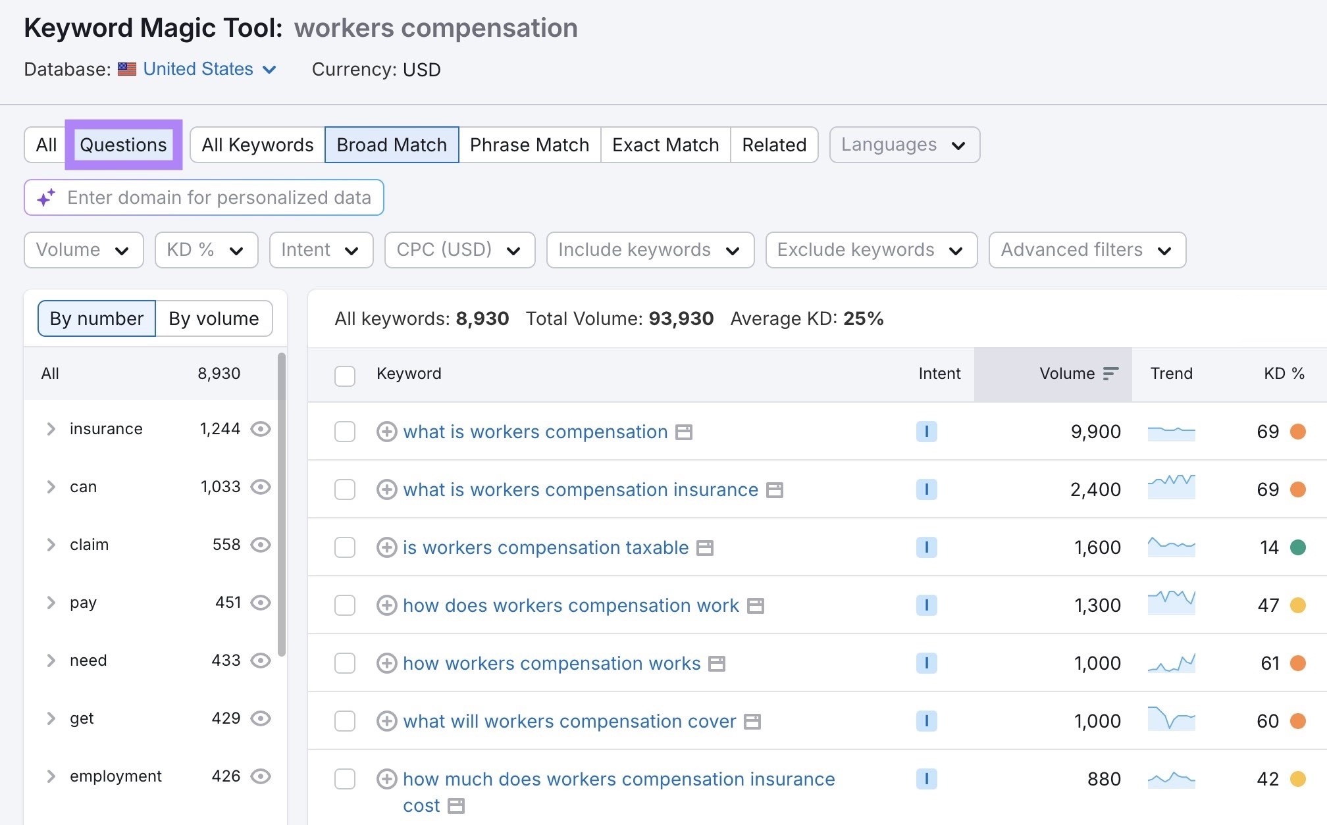This screenshot has width=1327, height=825.
Task: Tick checkbox for 'how workers compensation works'
Action: coord(345,663)
